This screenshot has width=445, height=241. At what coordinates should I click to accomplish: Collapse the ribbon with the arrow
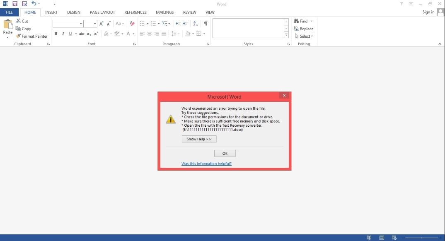[x=440, y=44]
